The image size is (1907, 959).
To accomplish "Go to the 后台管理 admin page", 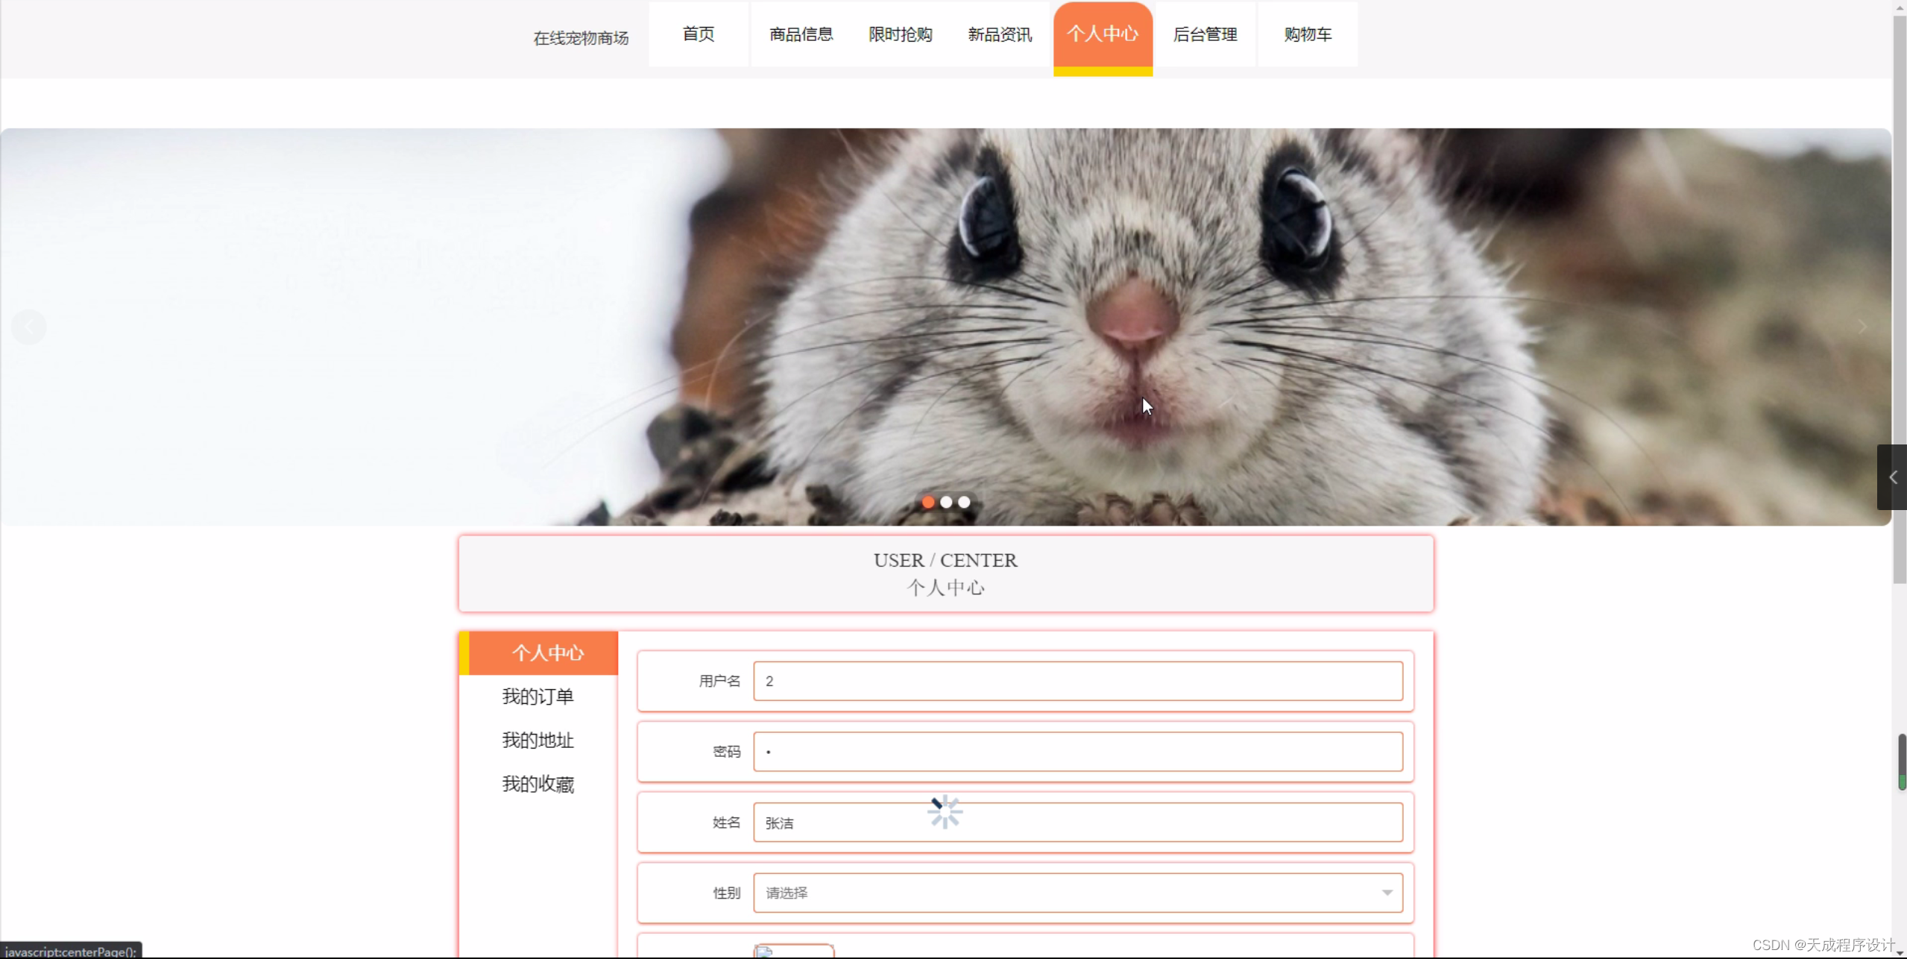I will [x=1203, y=34].
